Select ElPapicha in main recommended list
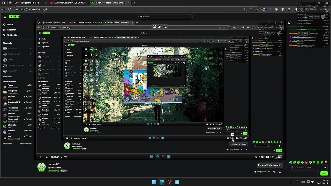The image size is (331, 186). (17, 126)
